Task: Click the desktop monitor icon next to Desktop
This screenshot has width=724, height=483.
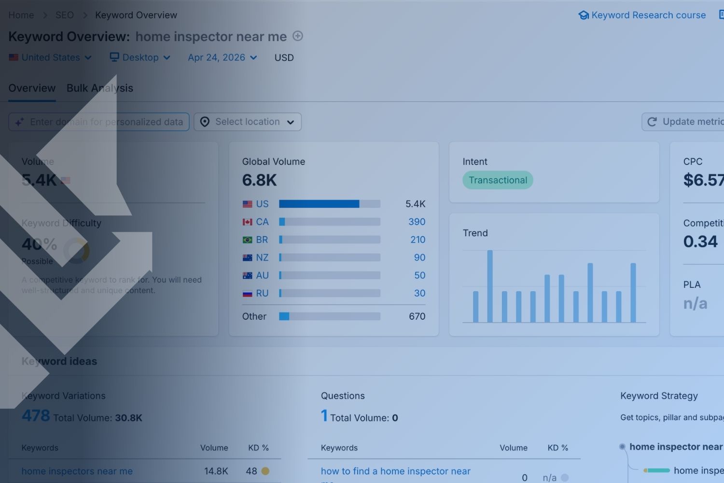Action: coord(114,57)
